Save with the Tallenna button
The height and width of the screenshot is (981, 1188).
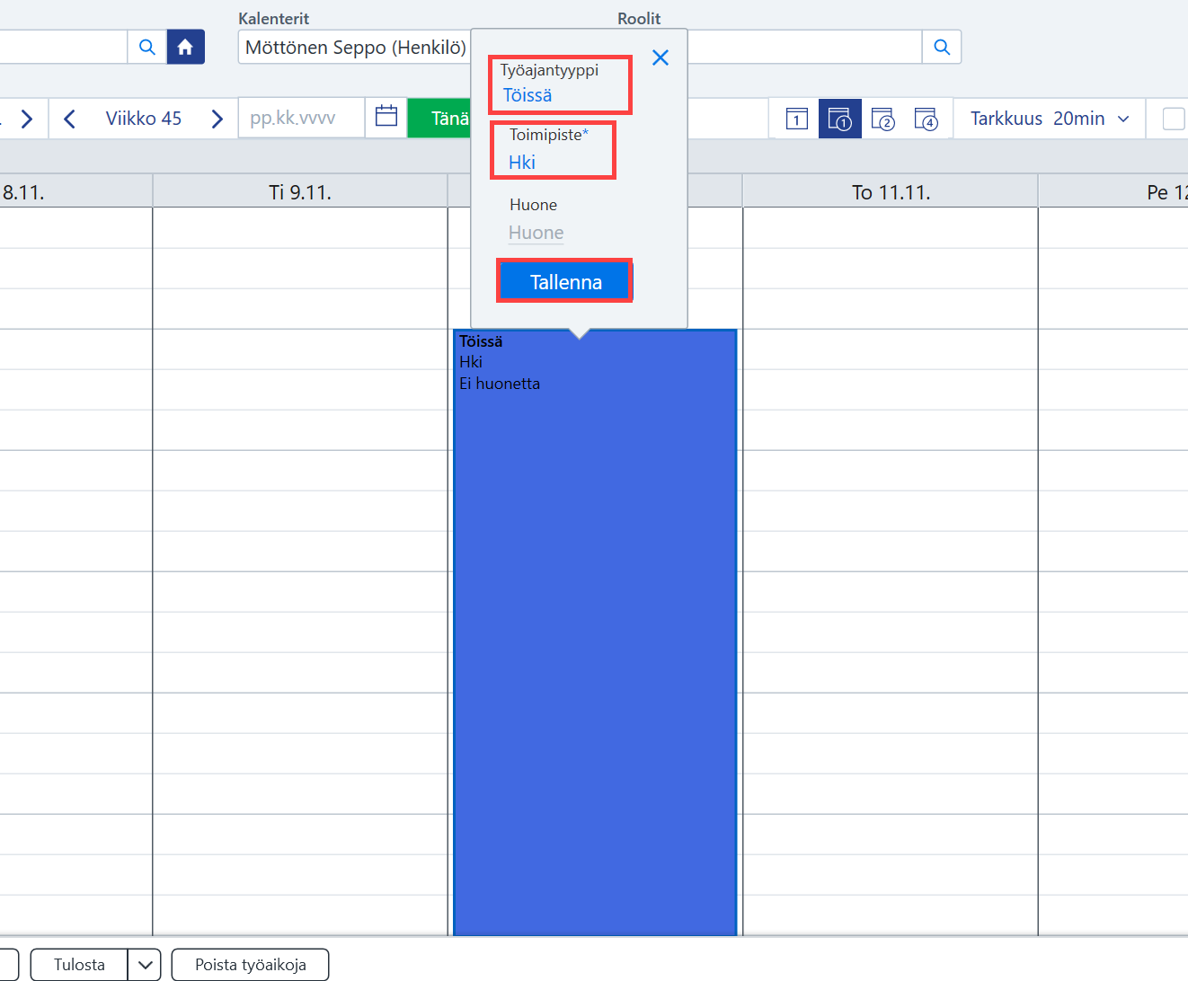(x=566, y=282)
